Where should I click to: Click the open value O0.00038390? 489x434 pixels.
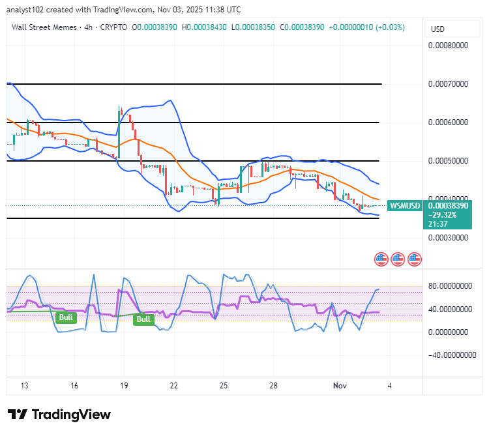click(155, 27)
